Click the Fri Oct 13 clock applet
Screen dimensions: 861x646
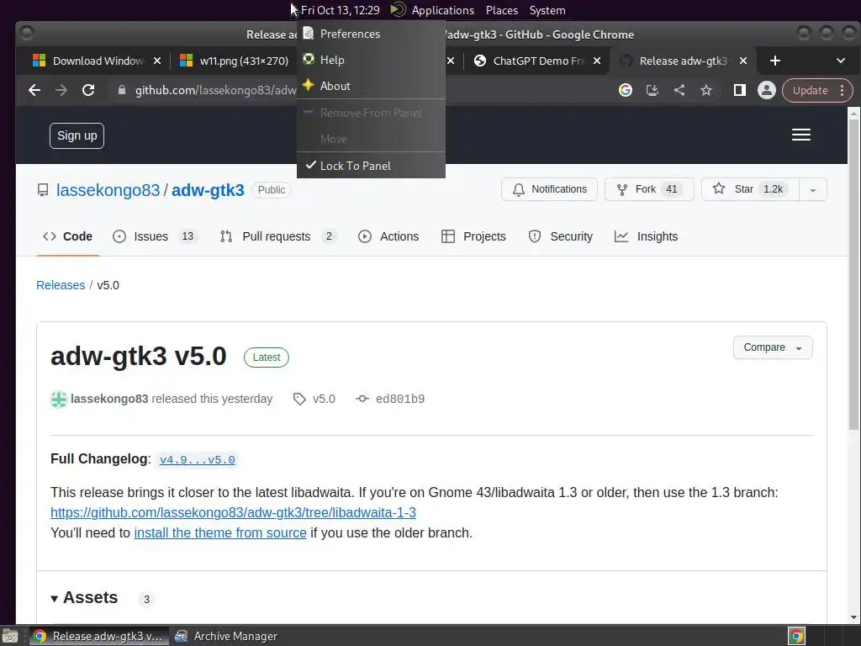click(340, 10)
